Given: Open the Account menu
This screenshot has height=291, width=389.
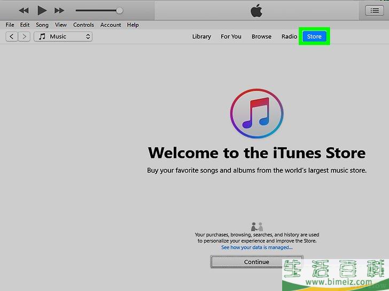Looking at the screenshot, I should pos(111,25).
